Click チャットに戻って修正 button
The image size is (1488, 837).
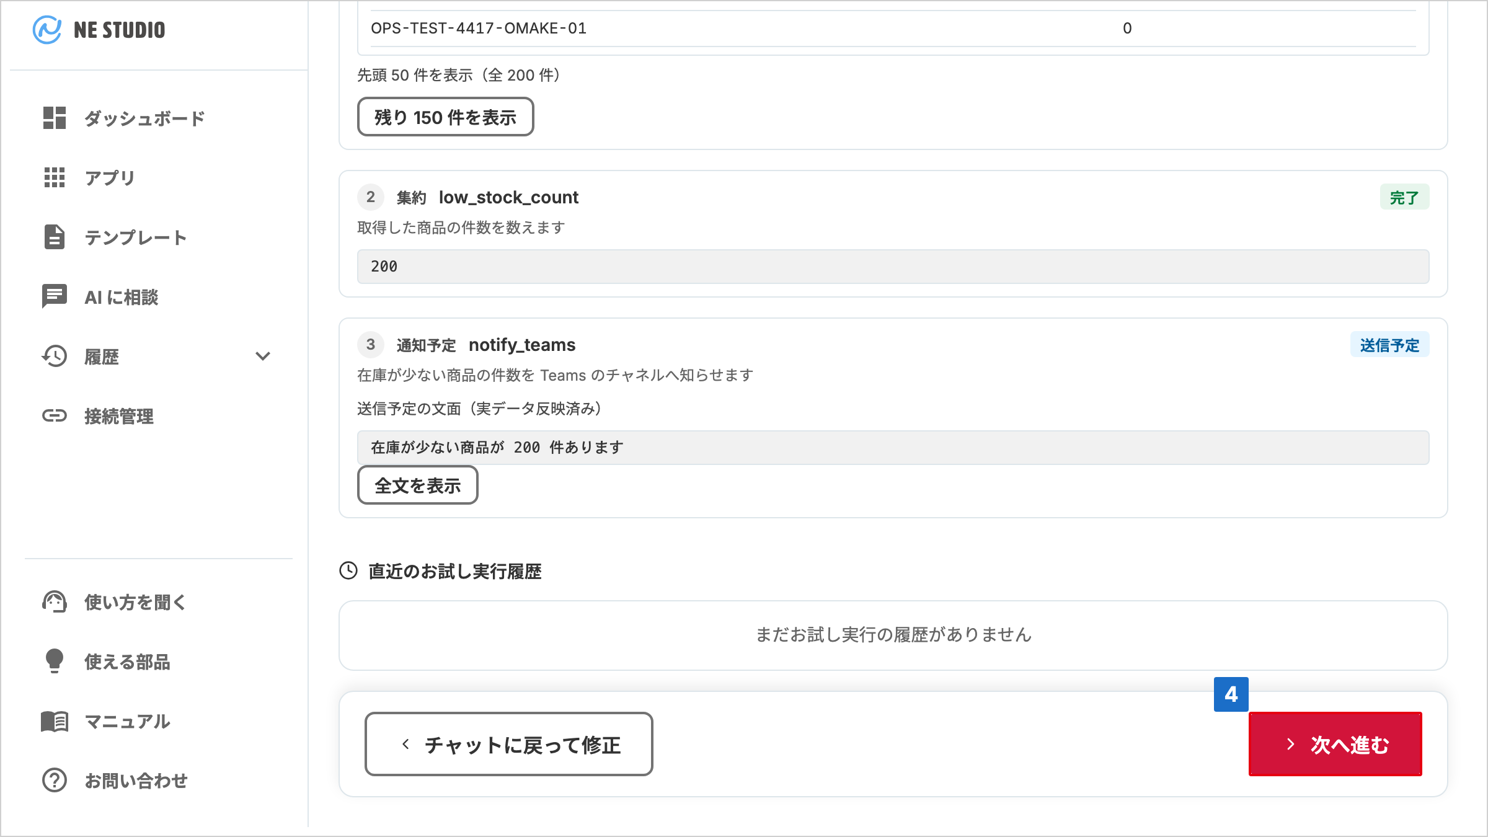coord(508,744)
